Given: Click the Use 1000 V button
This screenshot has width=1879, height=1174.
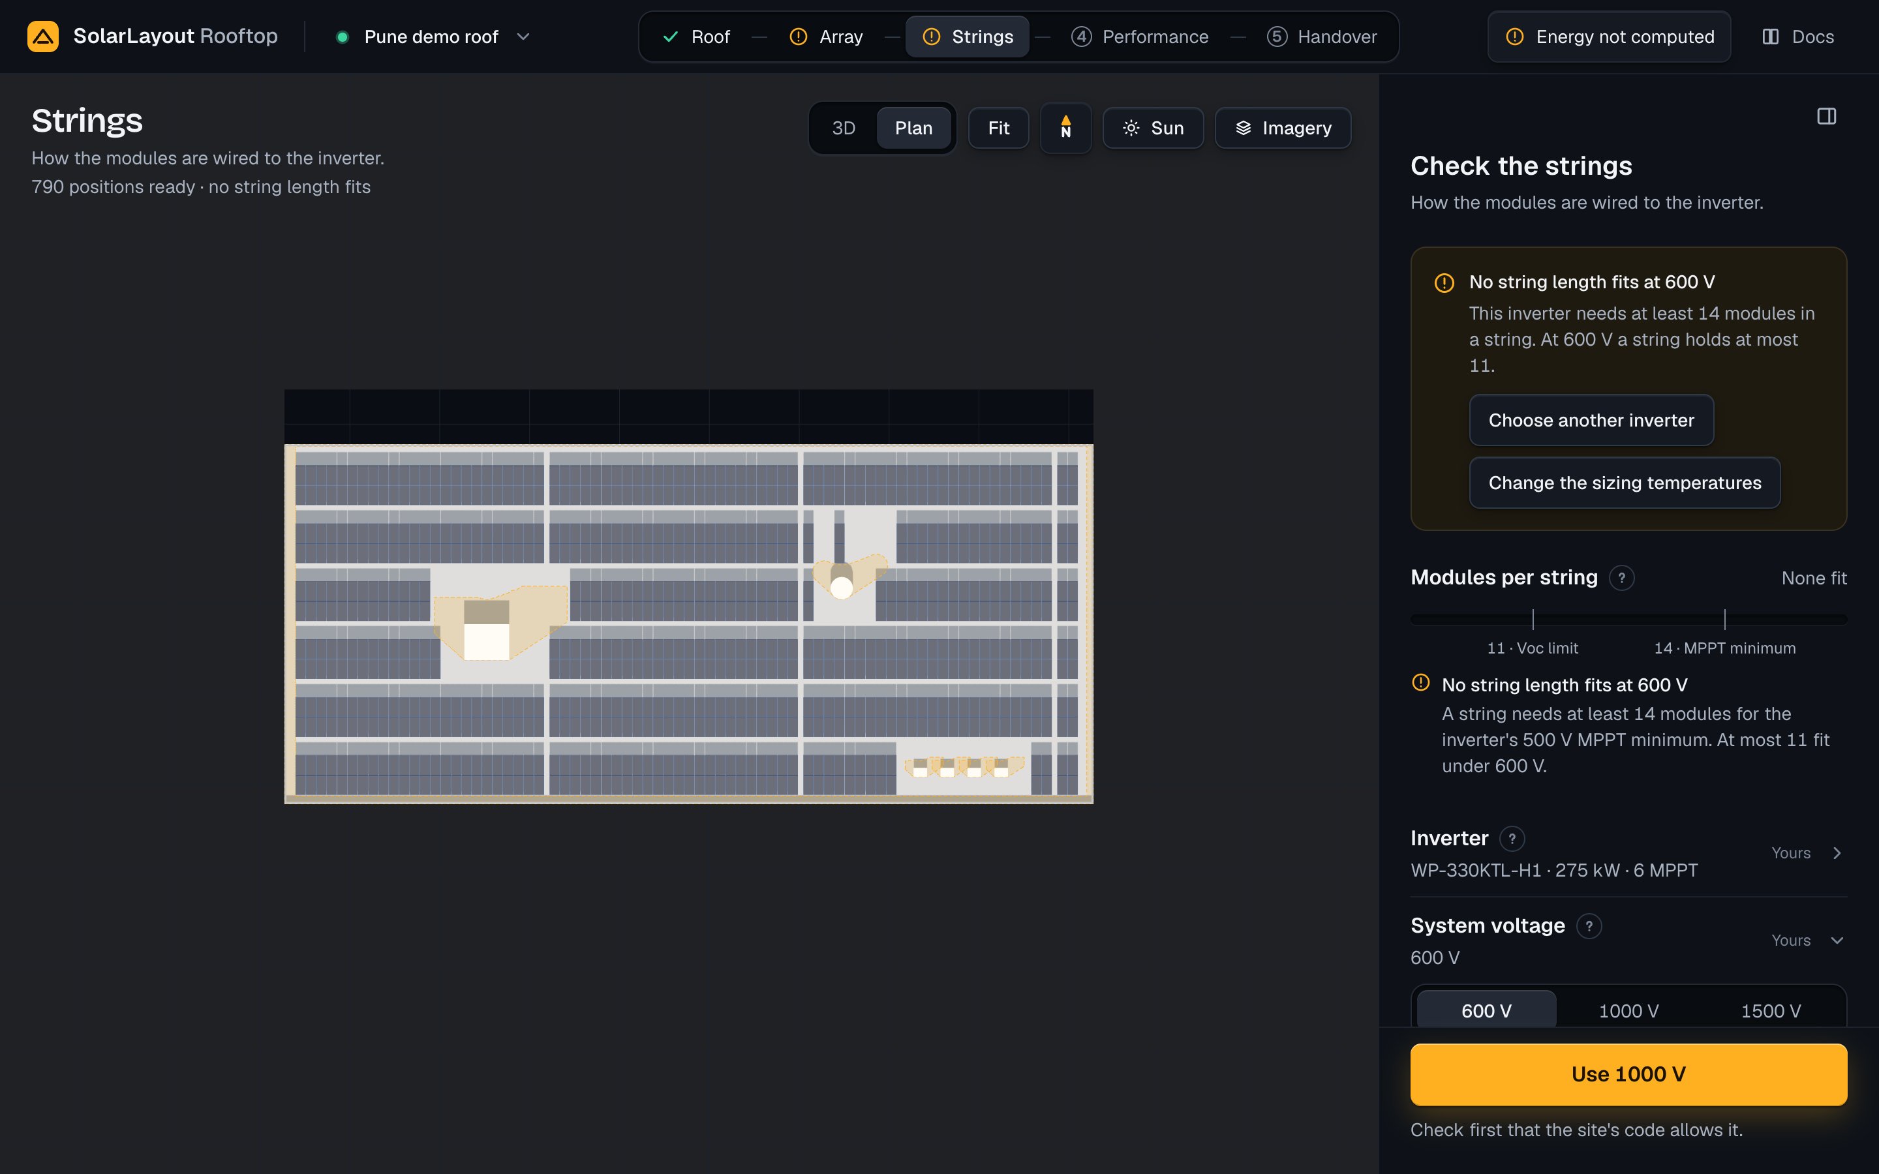Looking at the screenshot, I should pos(1628,1074).
